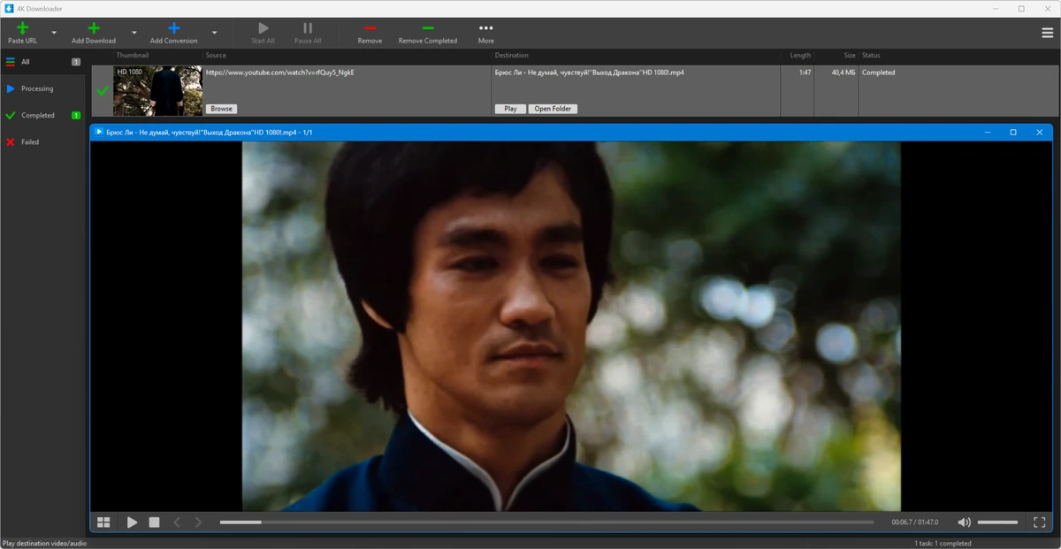Click the 1:47 length value
This screenshot has height=549, width=1061.
coord(805,72)
